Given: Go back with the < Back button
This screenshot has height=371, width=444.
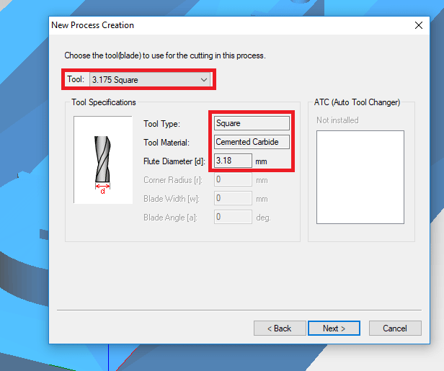Looking at the screenshot, I should click(x=280, y=328).
